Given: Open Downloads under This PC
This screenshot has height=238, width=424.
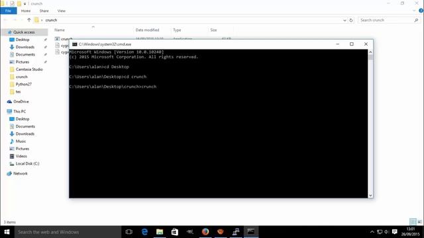Looking at the screenshot, I should point(25,134).
